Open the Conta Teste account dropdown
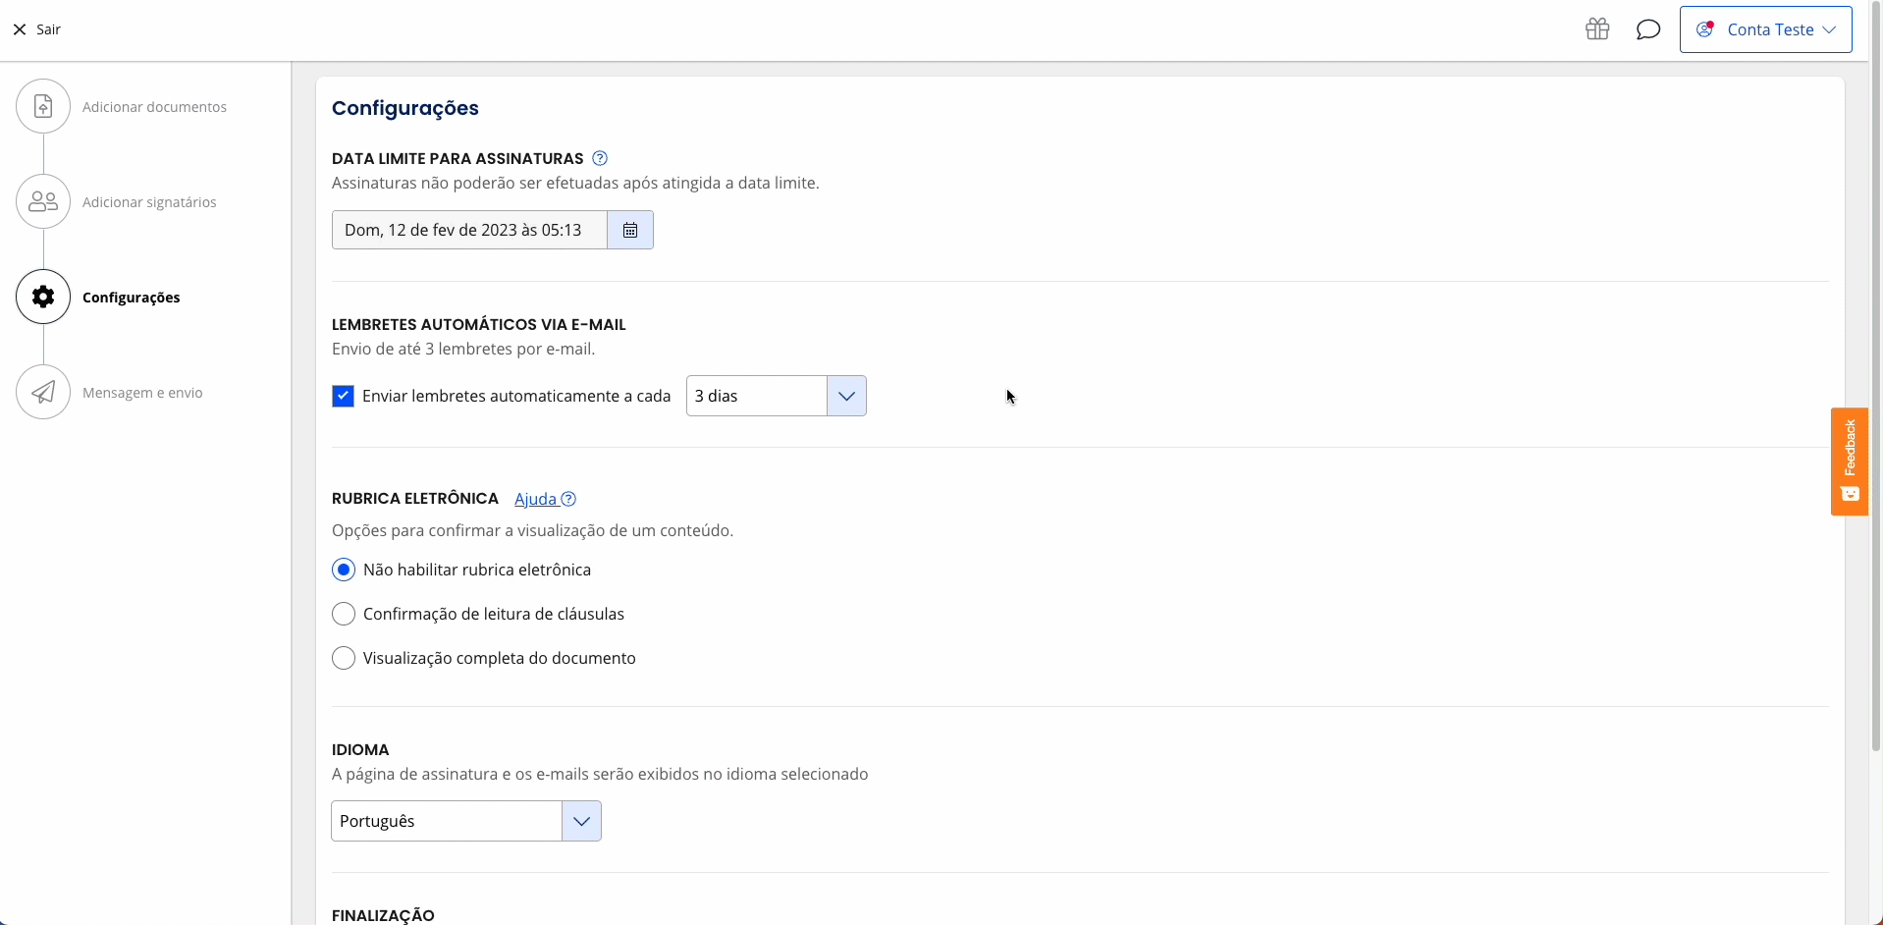Screen dimensions: 1883x925 point(1765,29)
